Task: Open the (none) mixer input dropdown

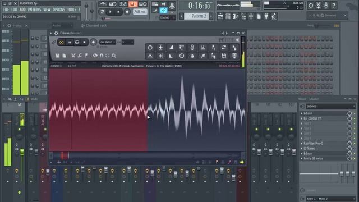Action: [330, 106]
